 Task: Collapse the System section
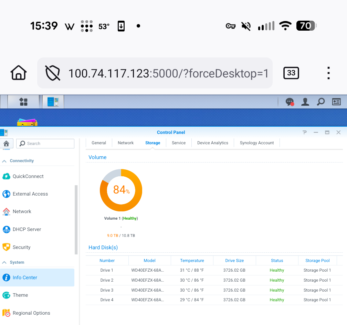click(x=5, y=262)
